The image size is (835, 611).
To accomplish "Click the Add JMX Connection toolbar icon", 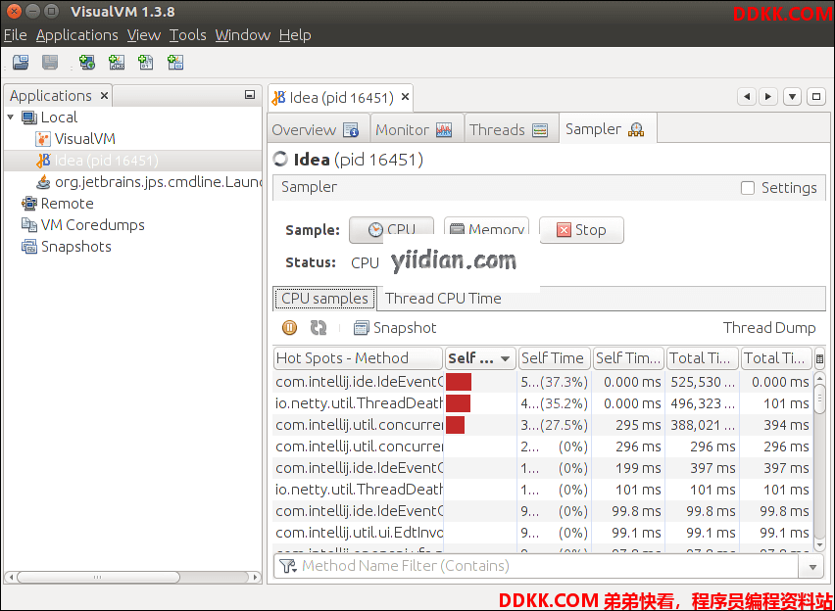I will pos(117,63).
